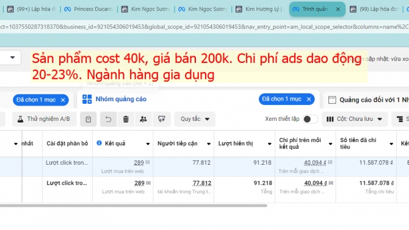The image size is (409, 230).
Task: Click Lượt mua trên web in first row
Action: point(123,171)
